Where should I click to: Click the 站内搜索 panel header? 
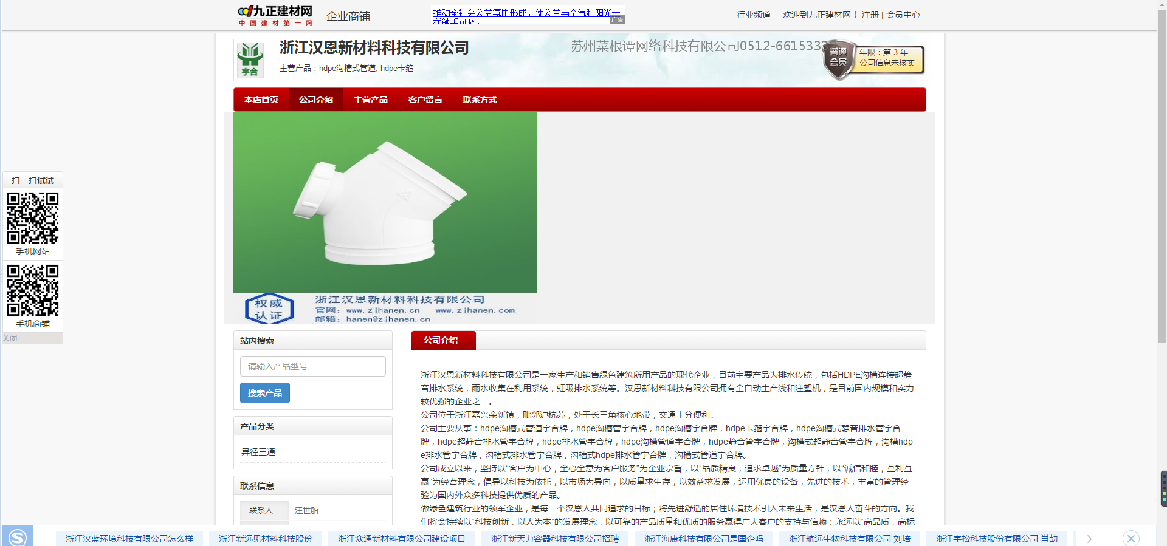313,341
